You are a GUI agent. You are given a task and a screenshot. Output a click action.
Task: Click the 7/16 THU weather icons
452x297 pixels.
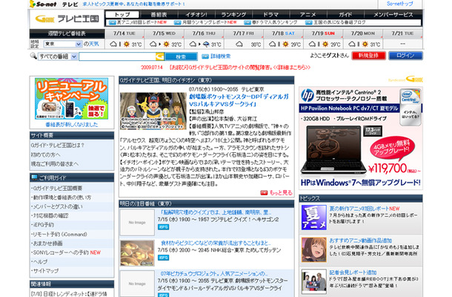coord(199,45)
